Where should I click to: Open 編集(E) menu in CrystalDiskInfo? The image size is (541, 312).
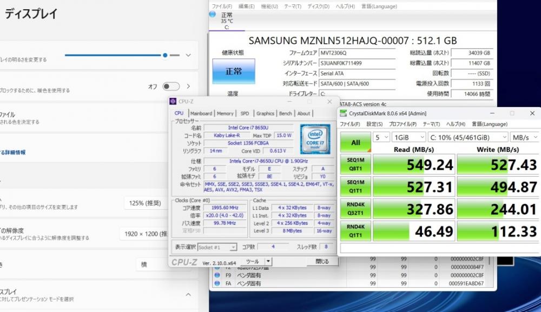tap(246, 6)
